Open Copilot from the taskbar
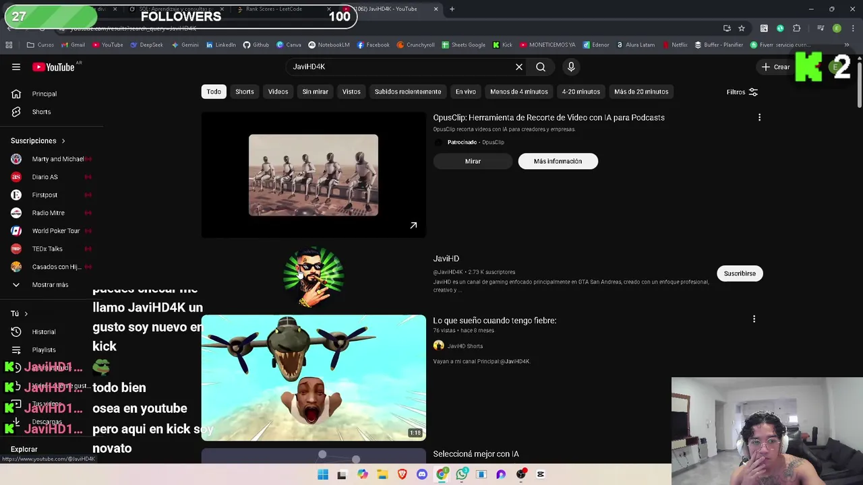This screenshot has height=485, width=863. click(x=363, y=474)
